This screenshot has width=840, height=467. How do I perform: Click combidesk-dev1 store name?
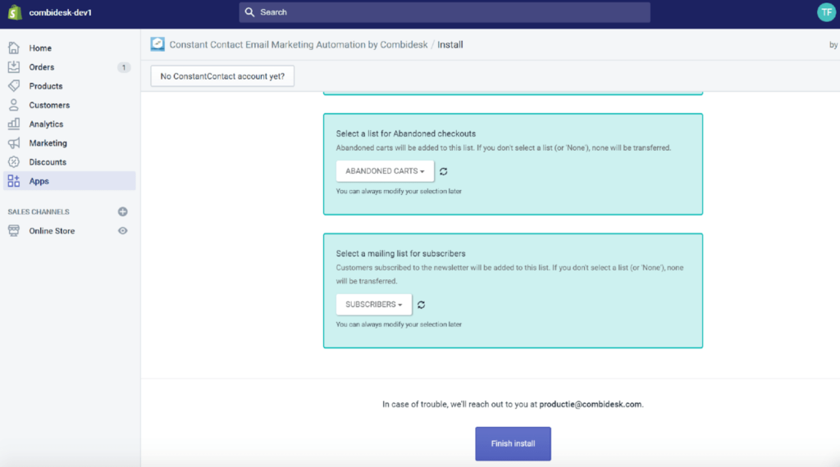tap(60, 12)
